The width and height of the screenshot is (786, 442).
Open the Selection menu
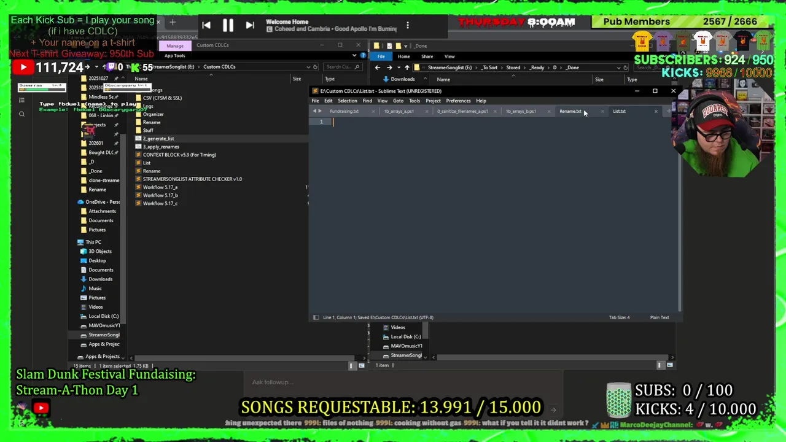pos(348,101)
